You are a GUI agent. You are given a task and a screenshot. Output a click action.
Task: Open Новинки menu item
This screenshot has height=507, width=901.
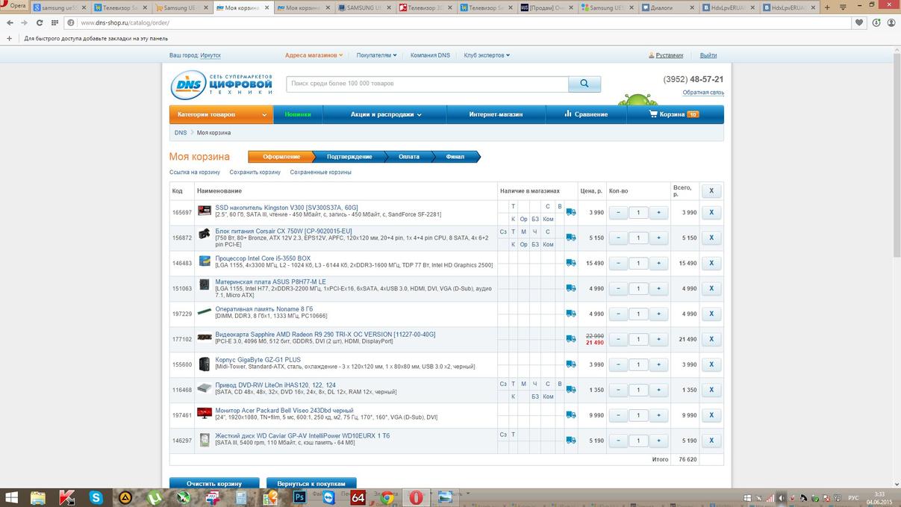[x=298, y=114]
